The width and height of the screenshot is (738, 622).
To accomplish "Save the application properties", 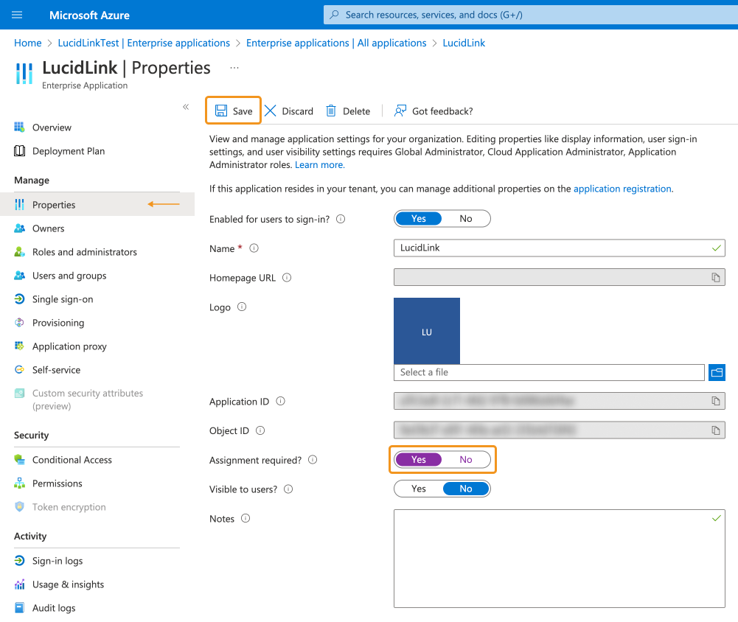I will 234,111.
